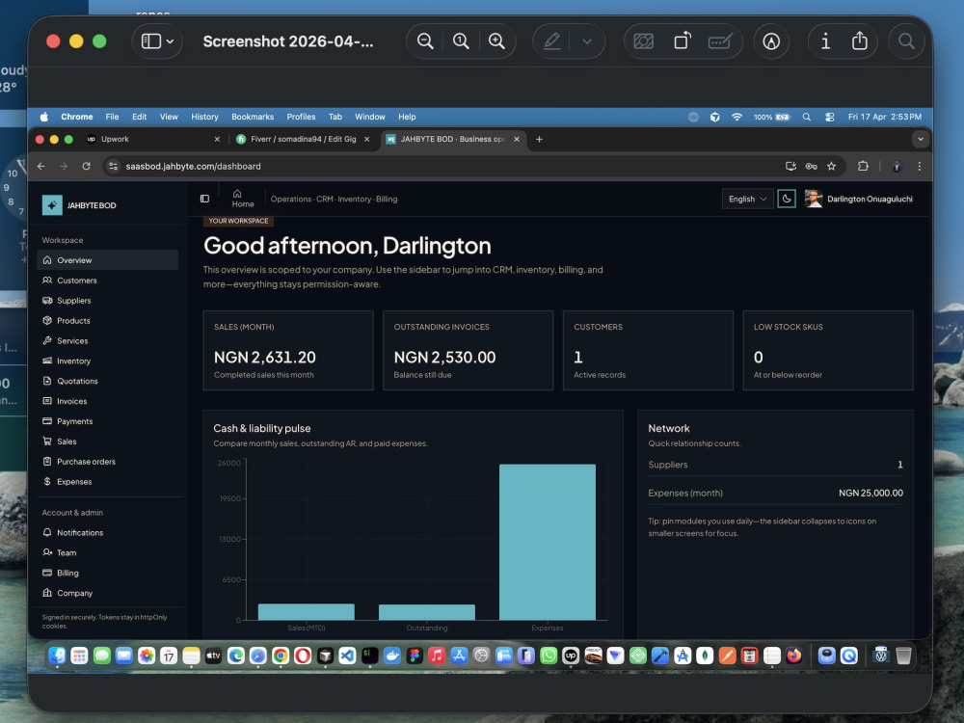Reload the dashboard page
The image size is (964, 723).
tap(86, 166)
